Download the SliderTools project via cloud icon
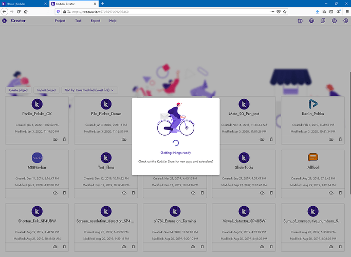351x257 pixels. coord(262,193)
